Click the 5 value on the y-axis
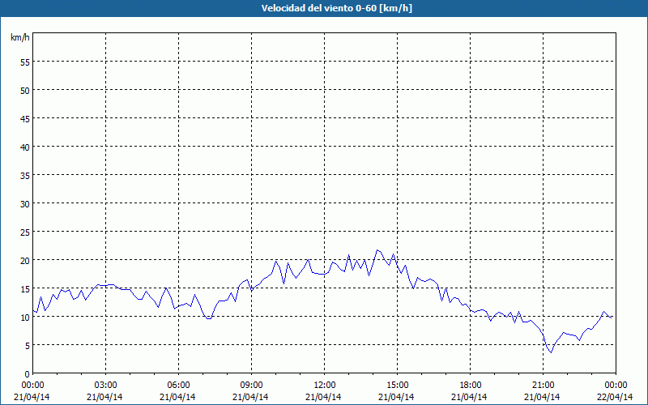This screenshot has height=405, width=648. (x=28, y=346)
